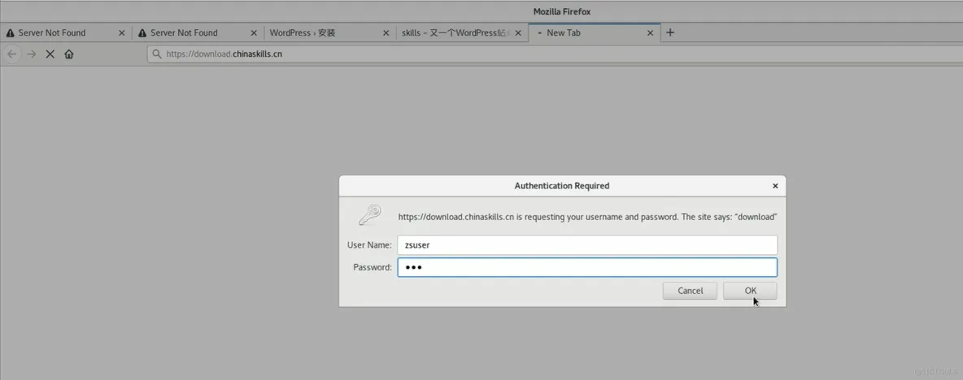The height and width of the screenshot is (380, 963).
Task: Click the User Name label
Action: click(369, 244)
